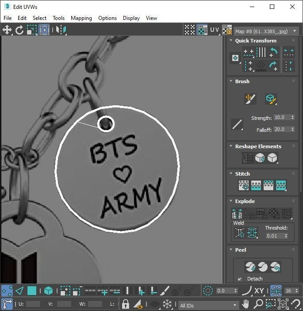
Task: Click the UV coordinates display button
Action: [x=215, y=30]
